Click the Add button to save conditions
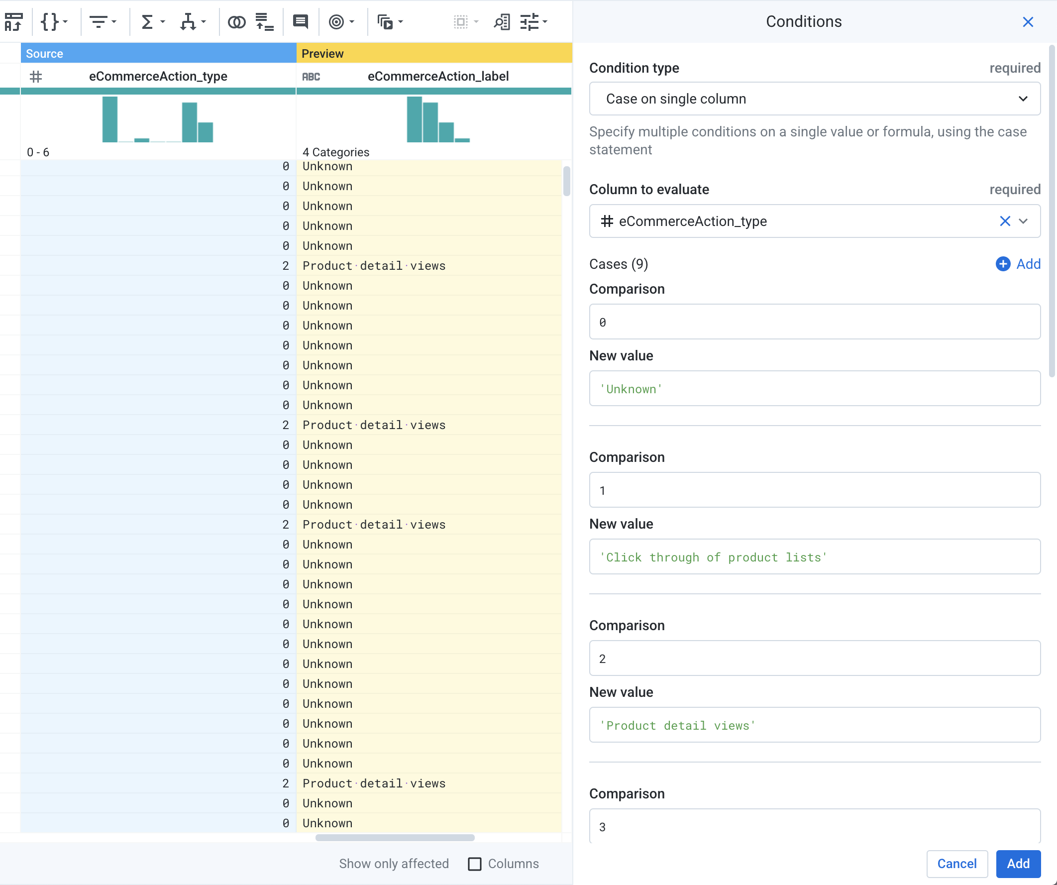 1018,863
